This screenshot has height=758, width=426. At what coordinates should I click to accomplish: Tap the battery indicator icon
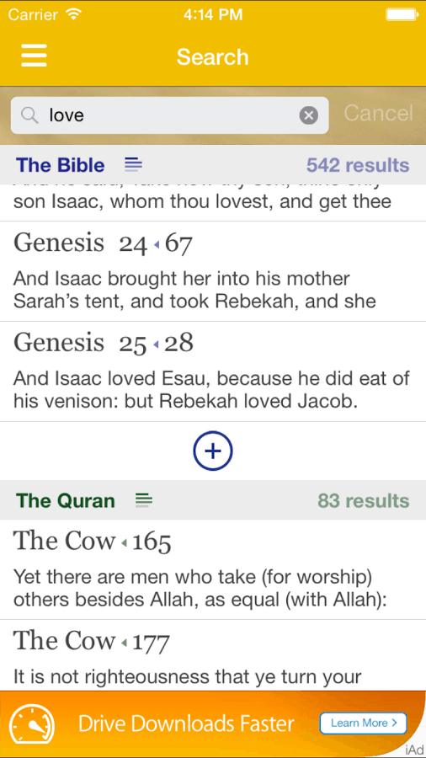pyautogui.click(x=402, y=14)
